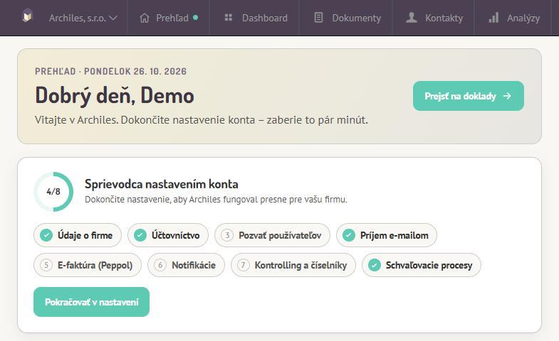Open the Dokumenty menu item
The width and height of the screenshot is (559, 341).
[346, 18]
